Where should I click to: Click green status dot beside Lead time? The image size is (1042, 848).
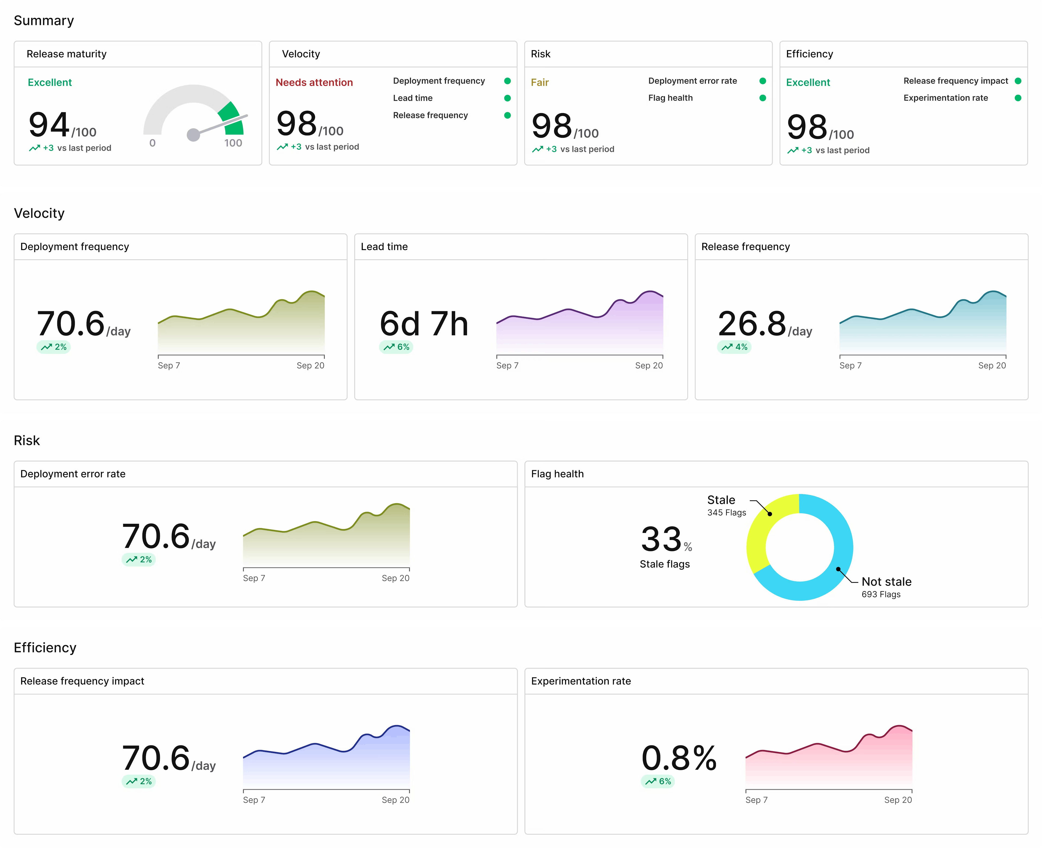pyautogui.click(x=507, y=98)
